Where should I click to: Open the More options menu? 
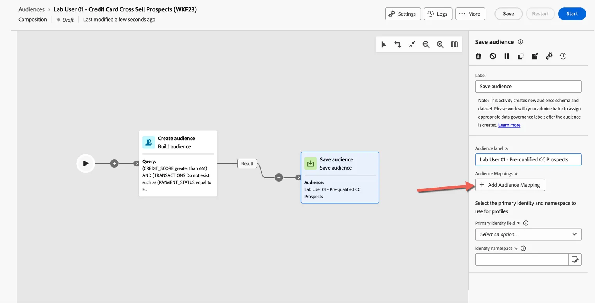tap(470, 14)
